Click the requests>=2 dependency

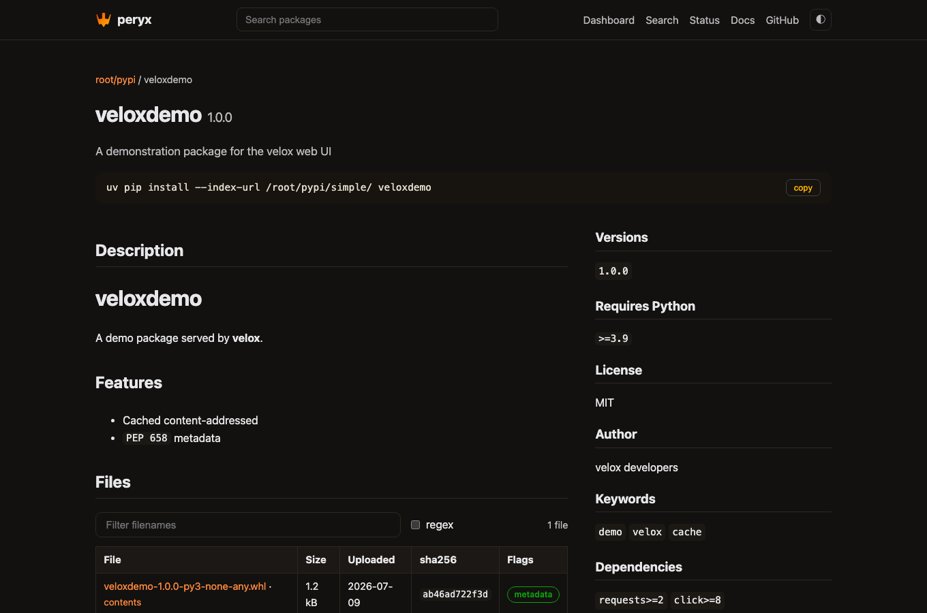pyautogui.click(x=631, y=600)
